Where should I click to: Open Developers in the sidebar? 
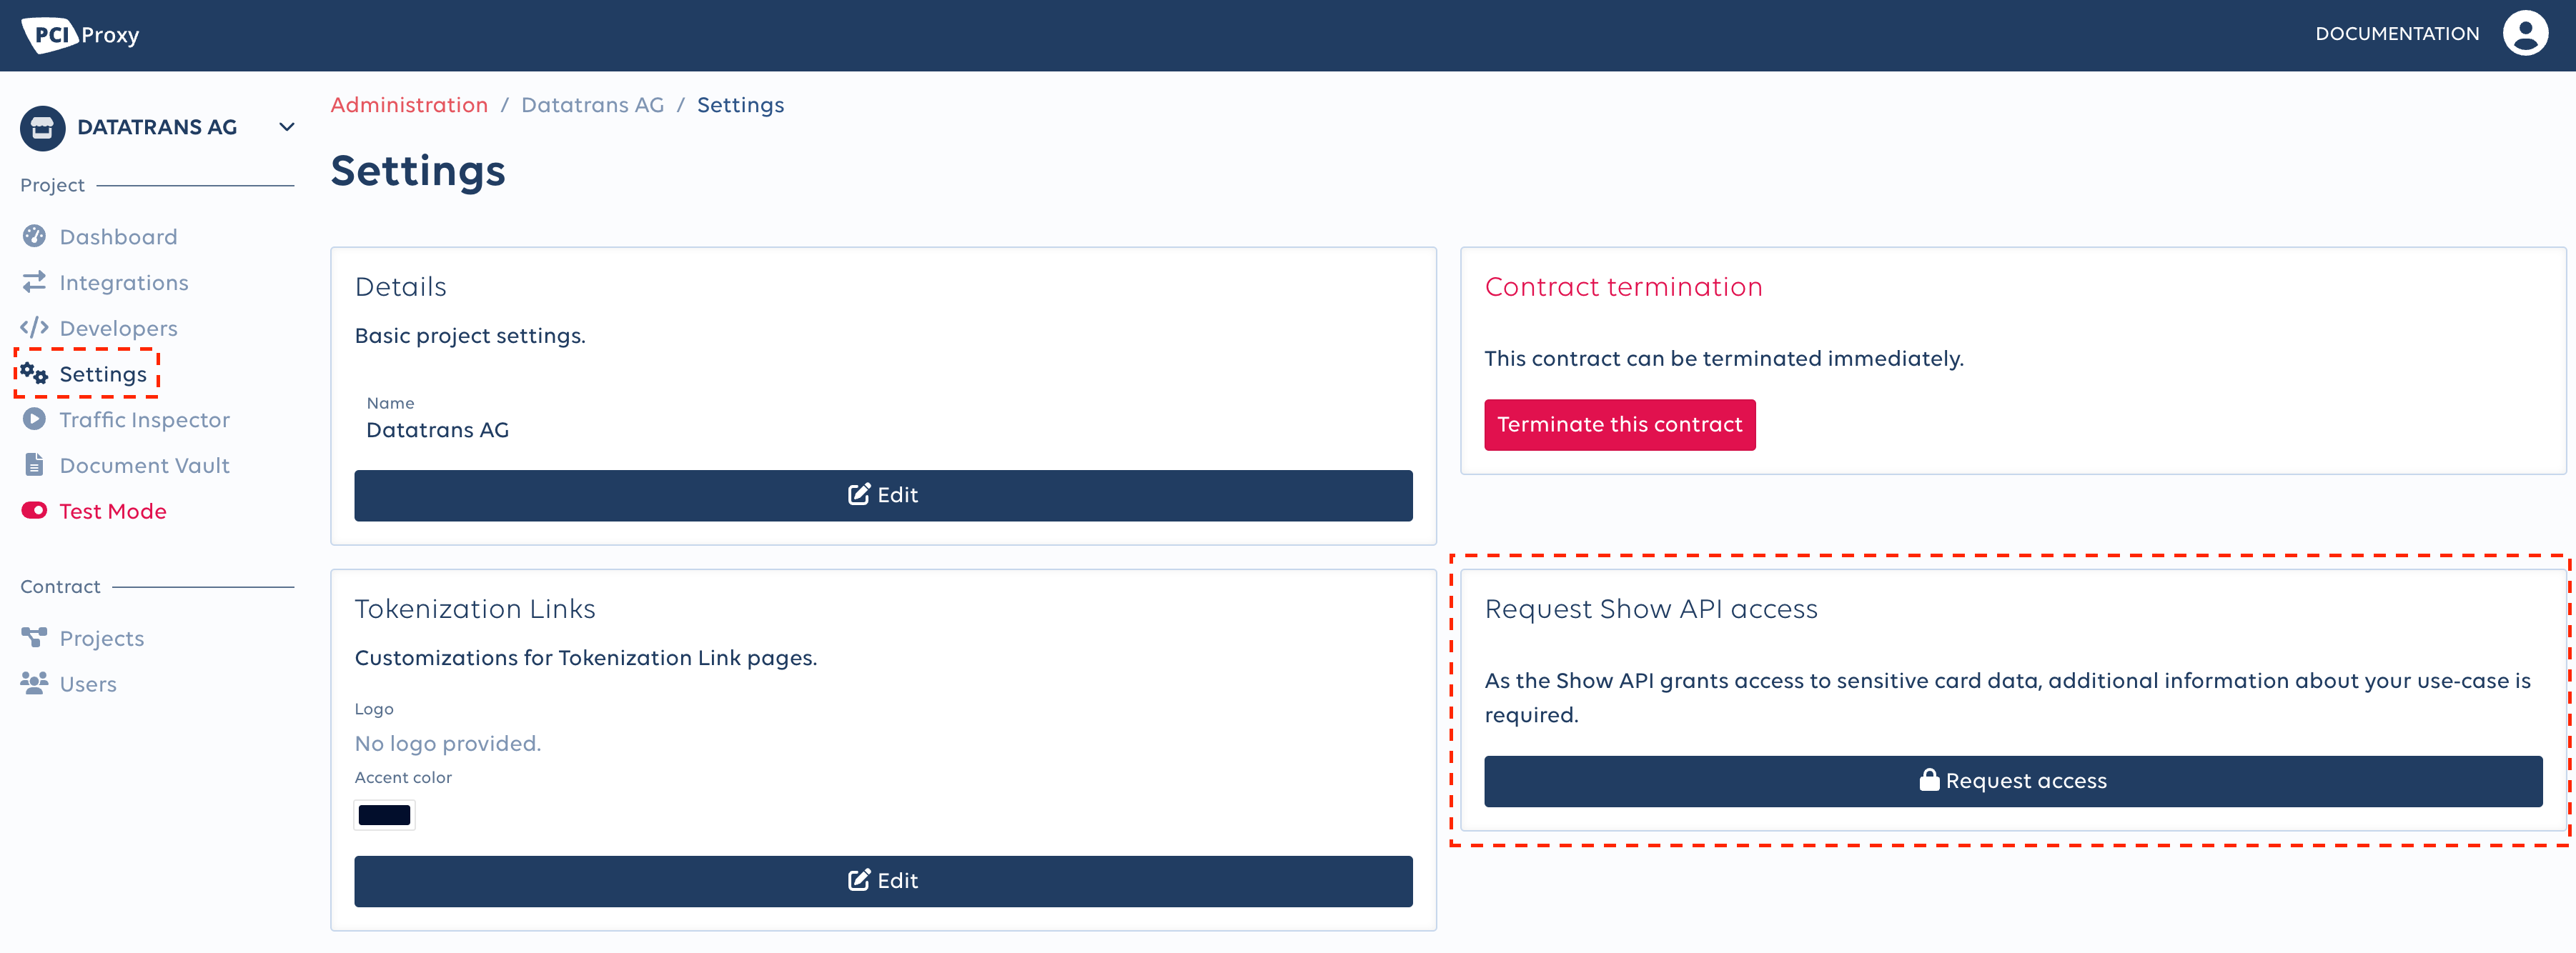(118, 328)
